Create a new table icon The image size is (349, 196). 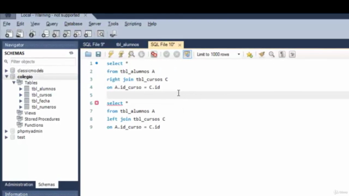[56, 34]
